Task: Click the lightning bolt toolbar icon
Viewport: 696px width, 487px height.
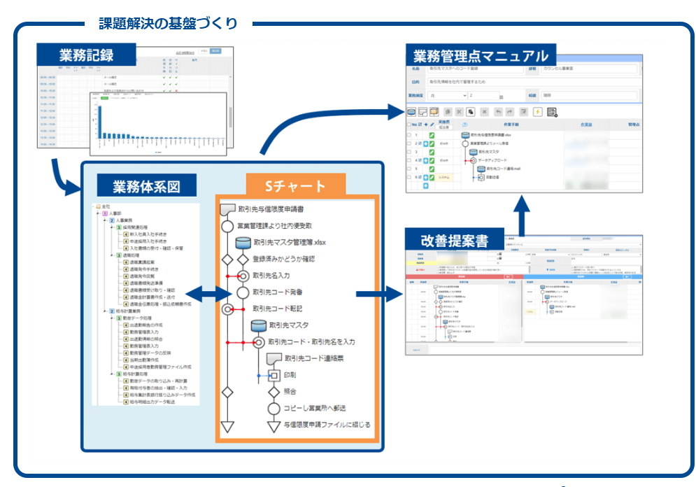Action: point(537,111)
